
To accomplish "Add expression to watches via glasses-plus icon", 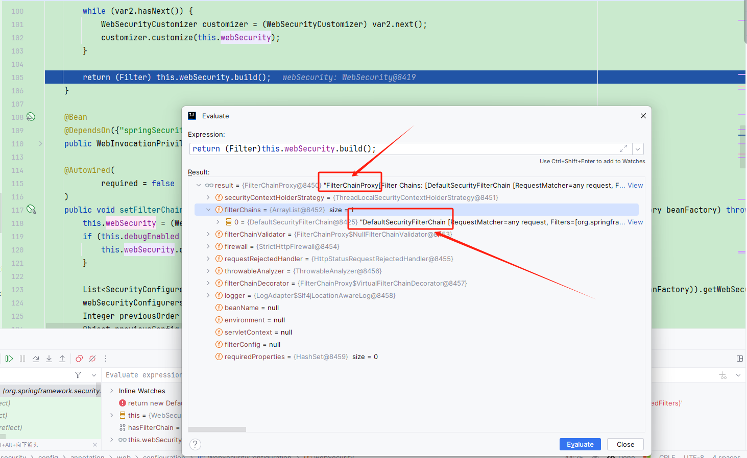I will click(x=723, y=375).
